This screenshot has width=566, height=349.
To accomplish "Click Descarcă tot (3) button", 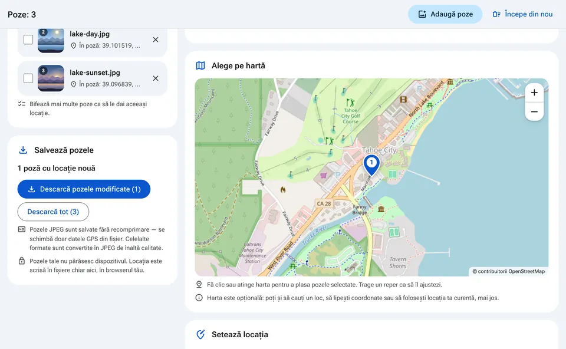I will pyautogui.click(x=53, y=212).
